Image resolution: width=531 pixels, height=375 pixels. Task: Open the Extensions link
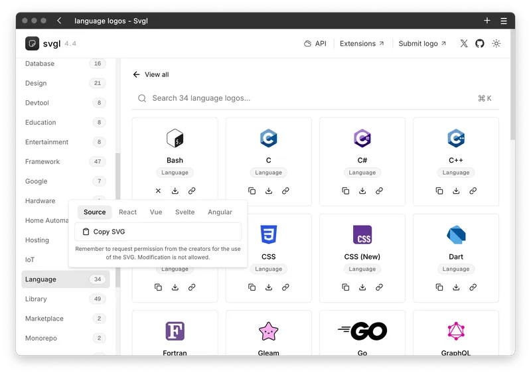[362, 43]
